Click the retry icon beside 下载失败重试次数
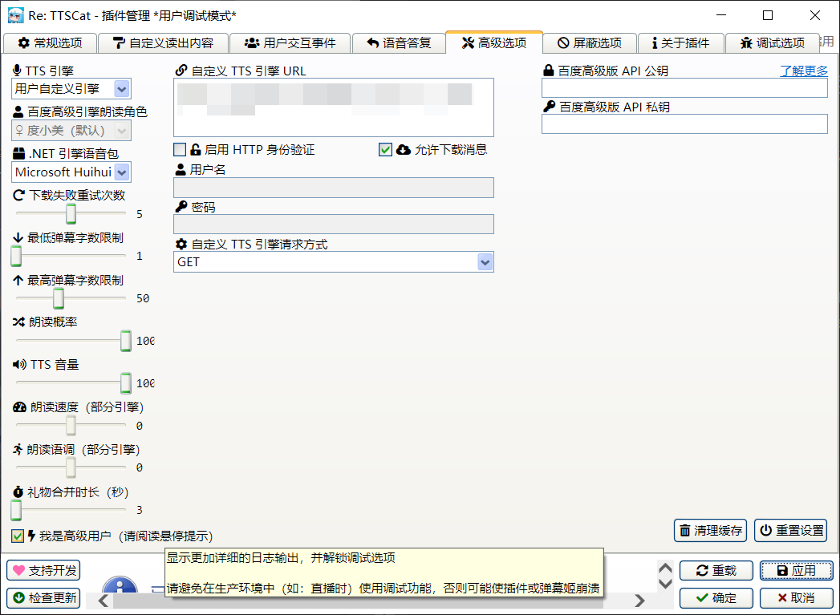Viewport: 840px width, 615px height. (x=18, y=196)
